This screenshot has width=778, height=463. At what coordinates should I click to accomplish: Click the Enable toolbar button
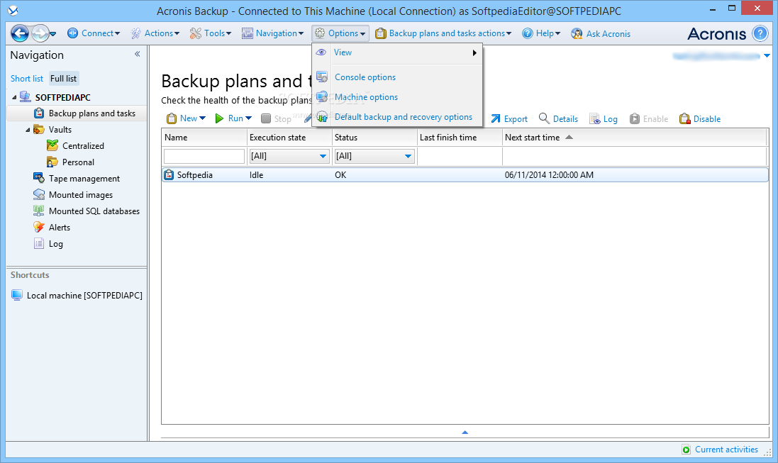648,118
